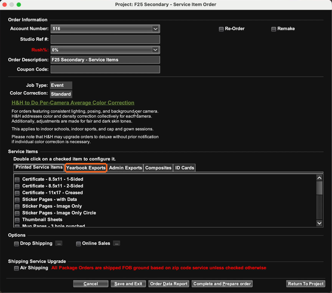Switch to Printed Service Items tab

coord(39,167)
